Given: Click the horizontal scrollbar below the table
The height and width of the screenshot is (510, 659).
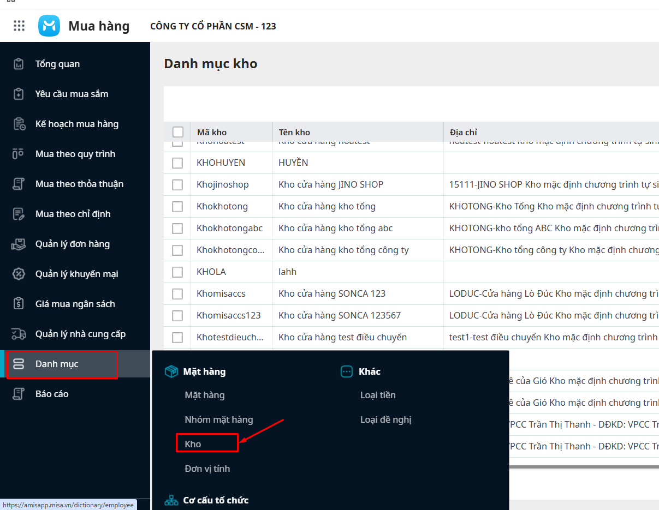Looking at the screenshot, I should coord(583,467).
